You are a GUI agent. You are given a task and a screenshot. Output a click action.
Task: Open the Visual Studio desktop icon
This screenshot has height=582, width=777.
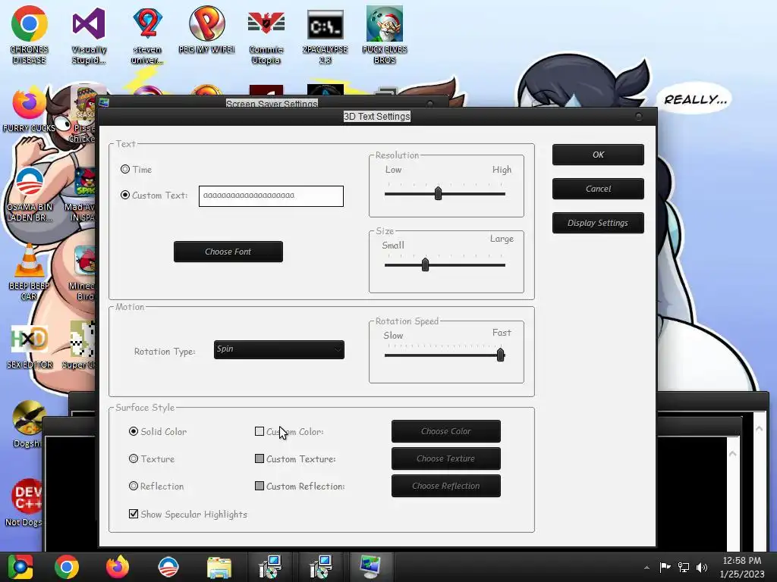tap(89, 35)
